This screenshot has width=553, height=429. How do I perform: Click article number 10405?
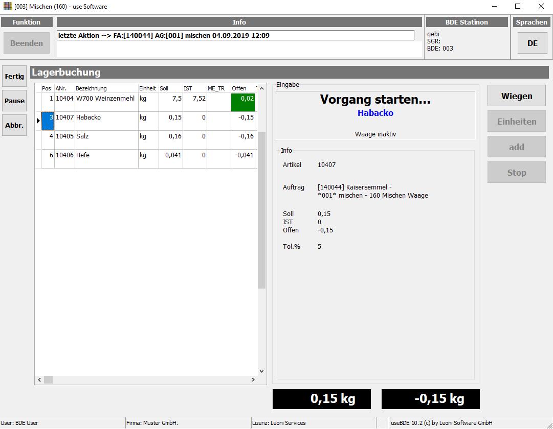64,136
